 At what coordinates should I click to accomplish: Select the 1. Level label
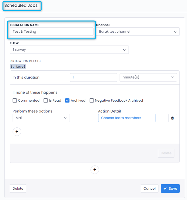(x=18, y=67)
